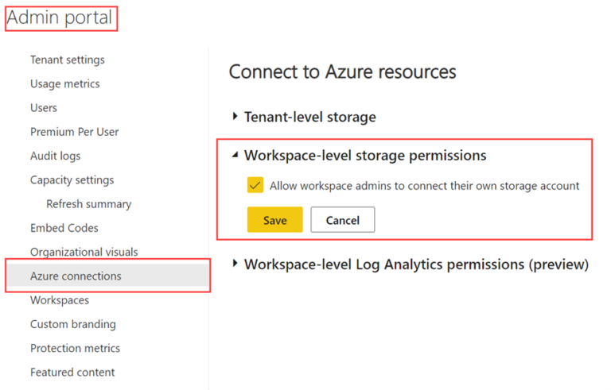Open Capacity settings

(x=72, y=180)
